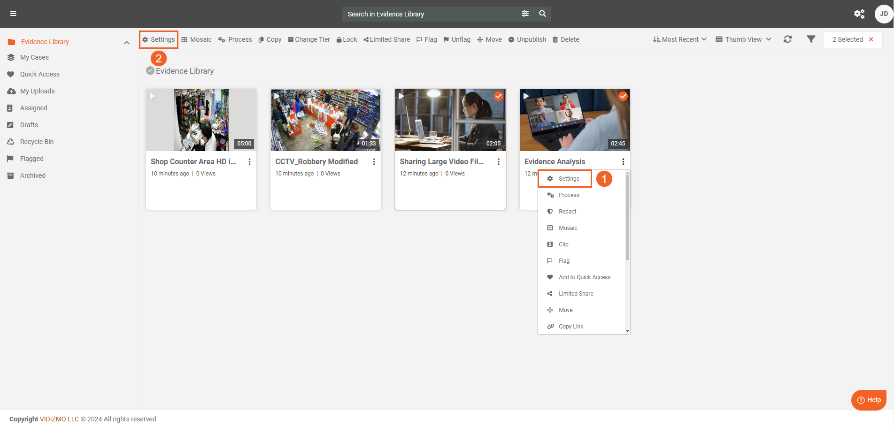
Task: Click Lock in the bulk toolbar
Action: pos(347,39)
